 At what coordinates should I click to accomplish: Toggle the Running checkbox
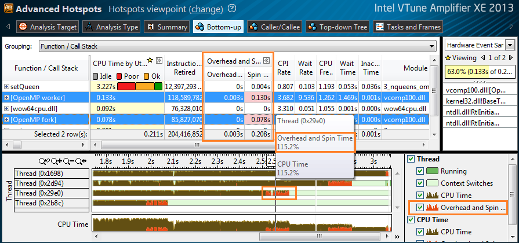420,171
